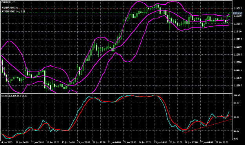The image size is (245, 145).
Task: Click the '25 Jun 20:00' time label
Action: [x=176, y=142]
